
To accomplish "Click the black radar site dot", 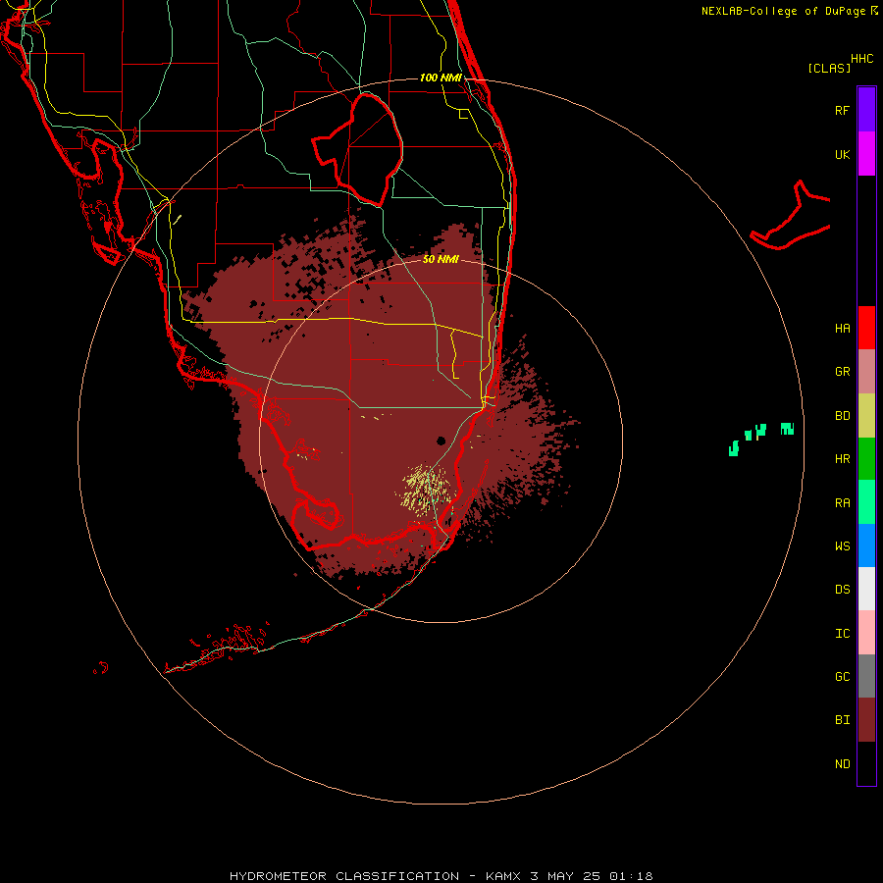I will (x=441, y=441).
